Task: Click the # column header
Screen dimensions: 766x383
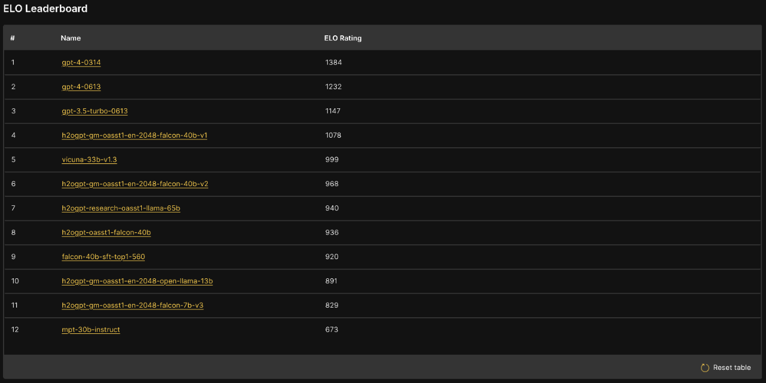Action: point(13,38)
